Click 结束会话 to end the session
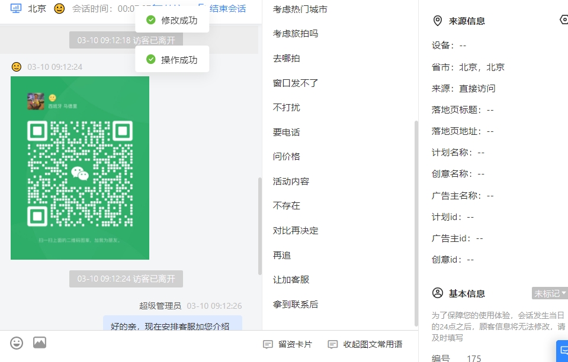Viewport: 568px width, 362px height. pos(227,8)
